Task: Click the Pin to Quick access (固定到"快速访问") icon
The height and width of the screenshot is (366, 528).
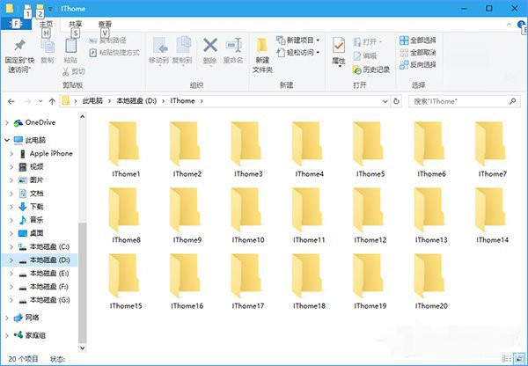Action: coord(18,49)
